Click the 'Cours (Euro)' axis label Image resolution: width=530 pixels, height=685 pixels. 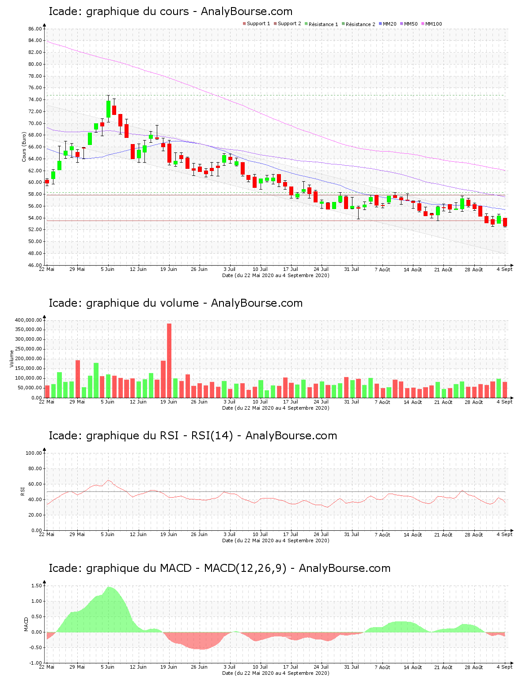coord(24,147)
